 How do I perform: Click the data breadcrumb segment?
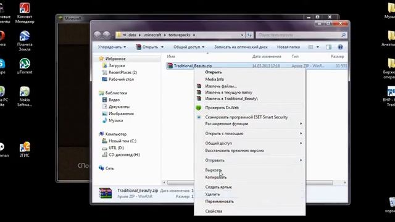tap(132, 35)
